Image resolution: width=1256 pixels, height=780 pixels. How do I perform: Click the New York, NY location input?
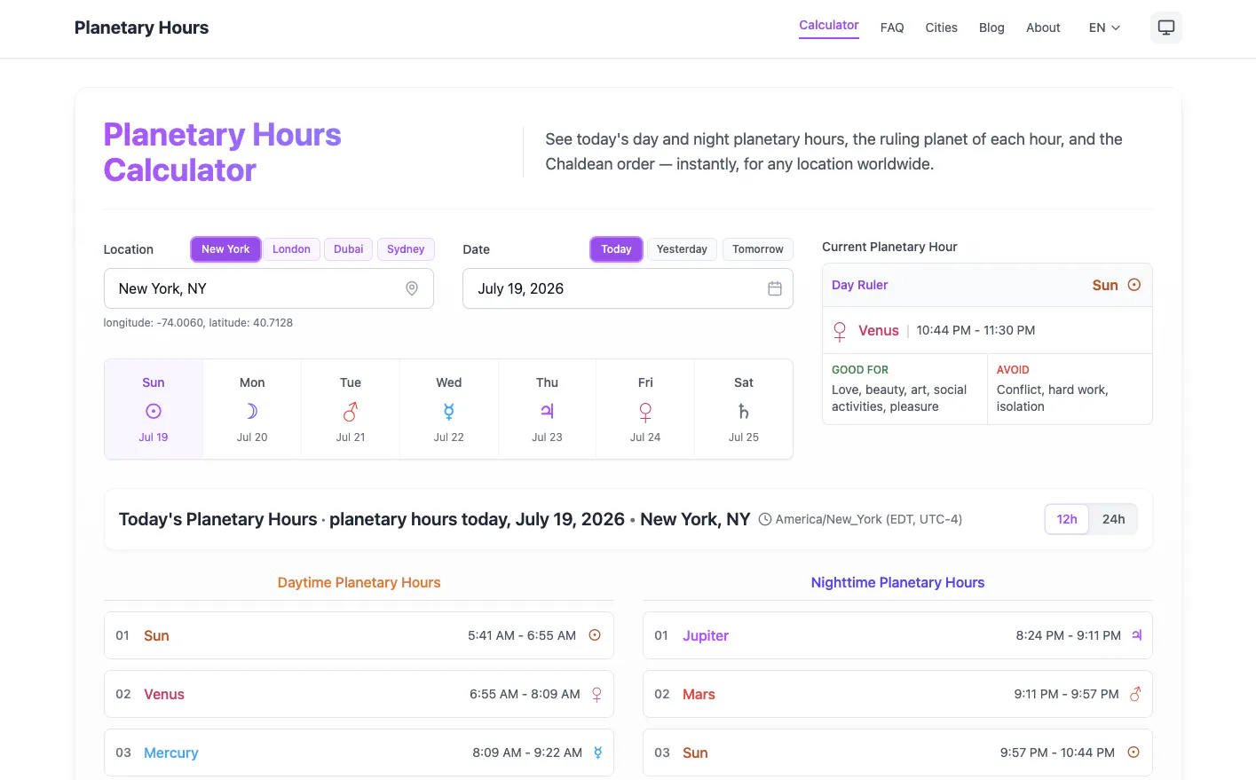point(268,288)
